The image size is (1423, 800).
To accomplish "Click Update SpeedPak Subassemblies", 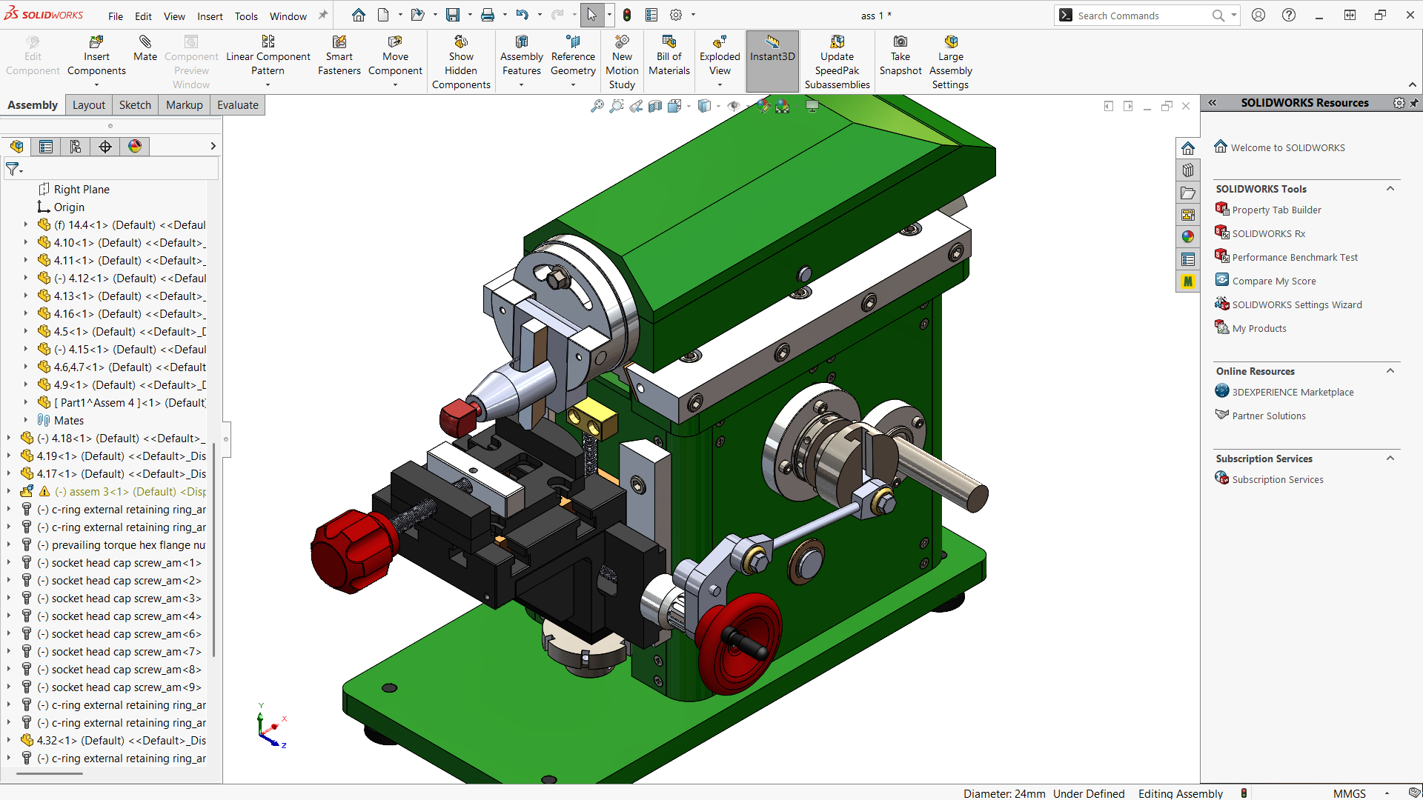I will [x=837, y=62].
